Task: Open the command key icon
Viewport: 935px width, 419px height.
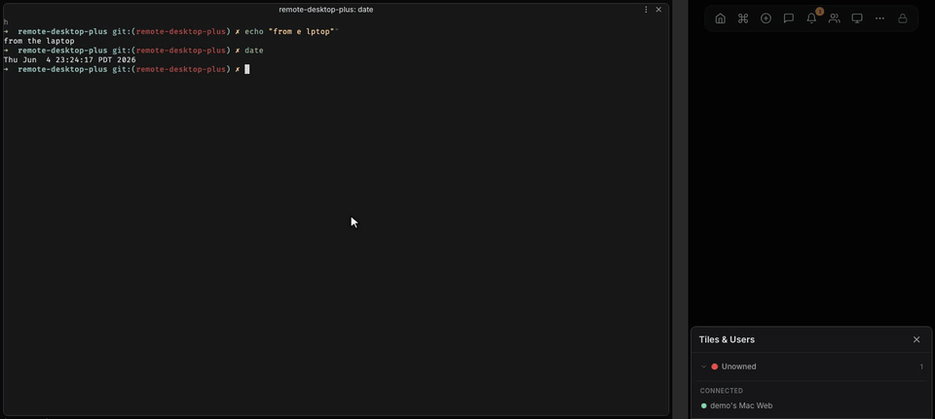Action: (x=743, y=18)
